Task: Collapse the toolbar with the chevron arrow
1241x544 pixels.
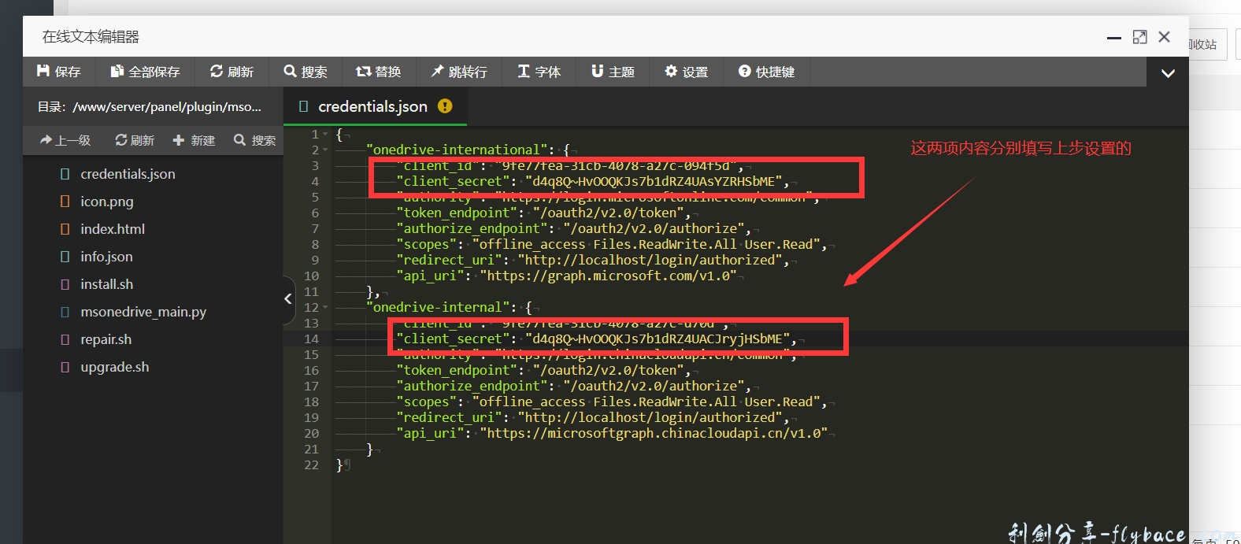Action: click(x=1168, y=73)
